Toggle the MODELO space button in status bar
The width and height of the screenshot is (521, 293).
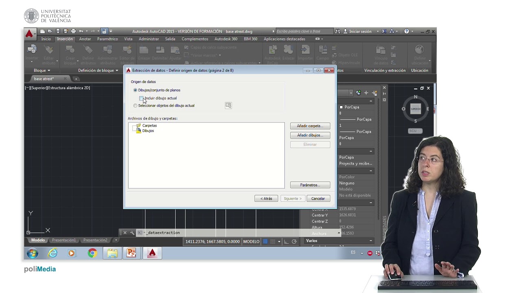click(251, 241)
